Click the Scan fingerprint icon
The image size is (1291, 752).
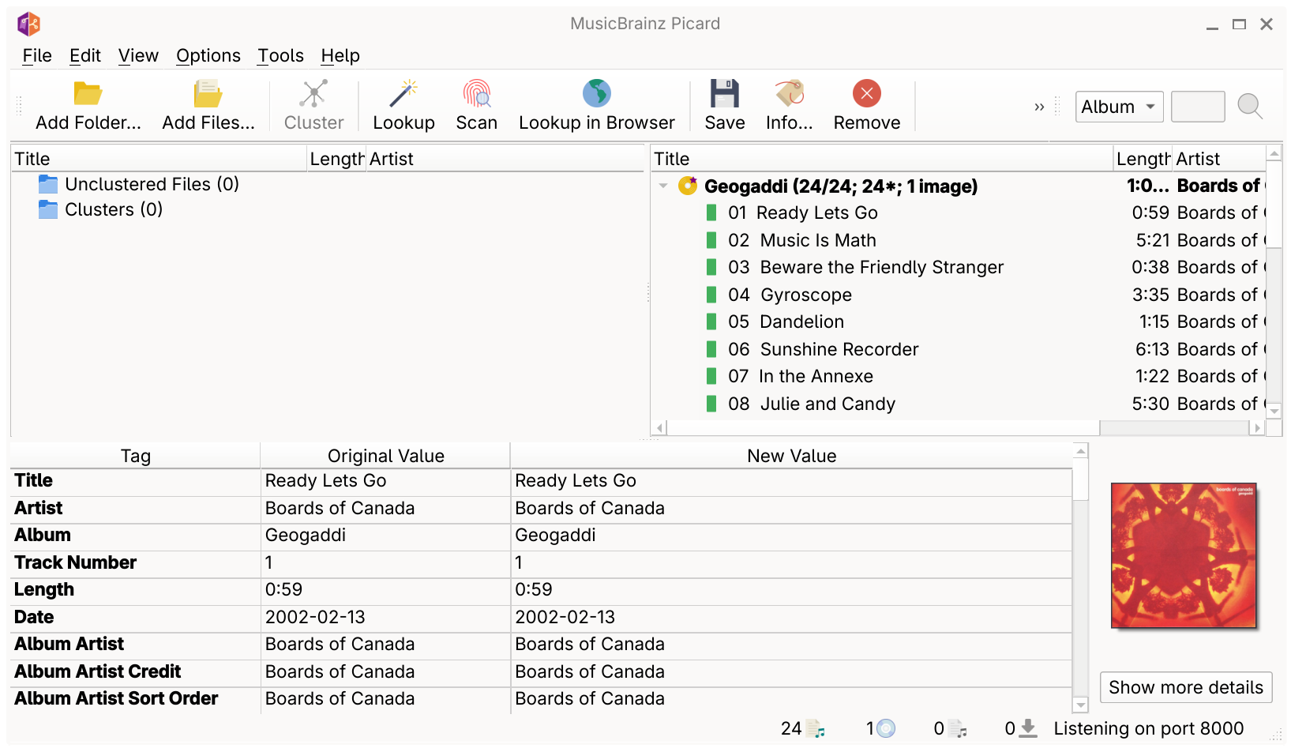coord(476,94)
